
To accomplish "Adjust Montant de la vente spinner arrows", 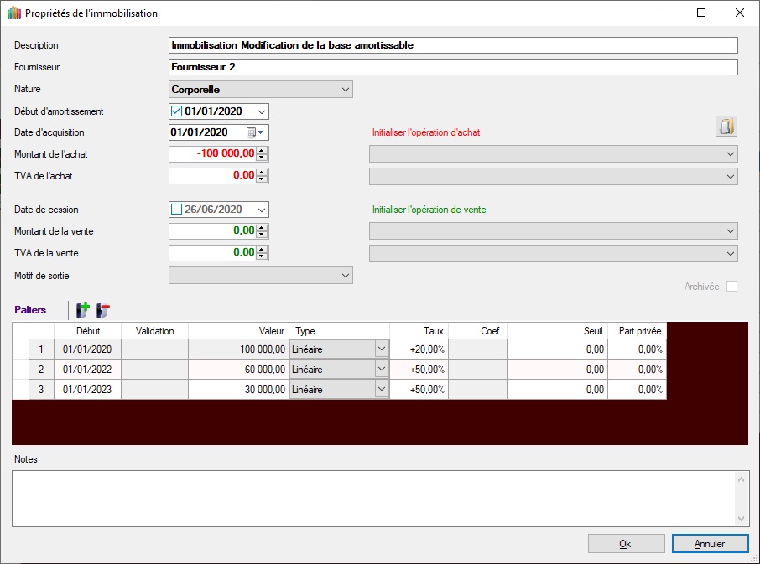I will point(262,231).
